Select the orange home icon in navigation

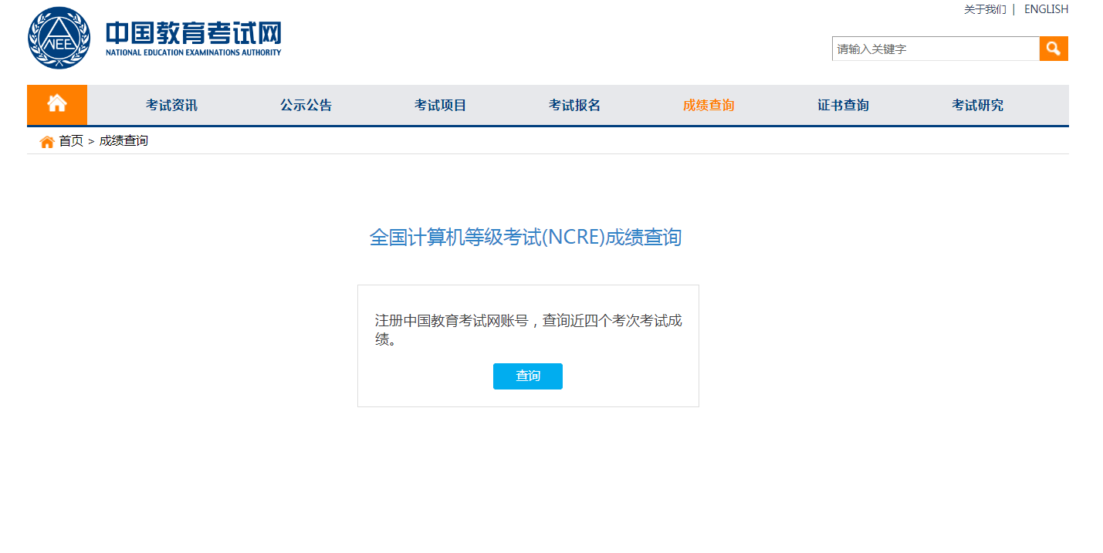(56, 104)
